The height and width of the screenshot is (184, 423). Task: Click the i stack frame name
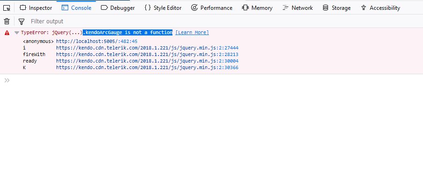click(x=24, y=48)
